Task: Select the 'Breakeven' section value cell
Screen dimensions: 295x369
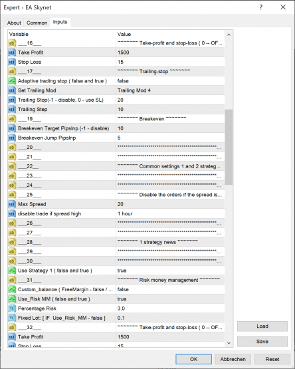Action: point(170,119)
